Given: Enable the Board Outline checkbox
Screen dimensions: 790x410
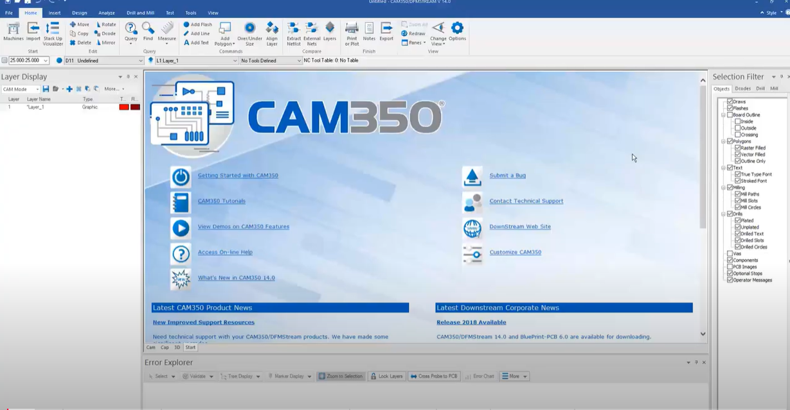Looking at the screenshot, I should point(730,115).
